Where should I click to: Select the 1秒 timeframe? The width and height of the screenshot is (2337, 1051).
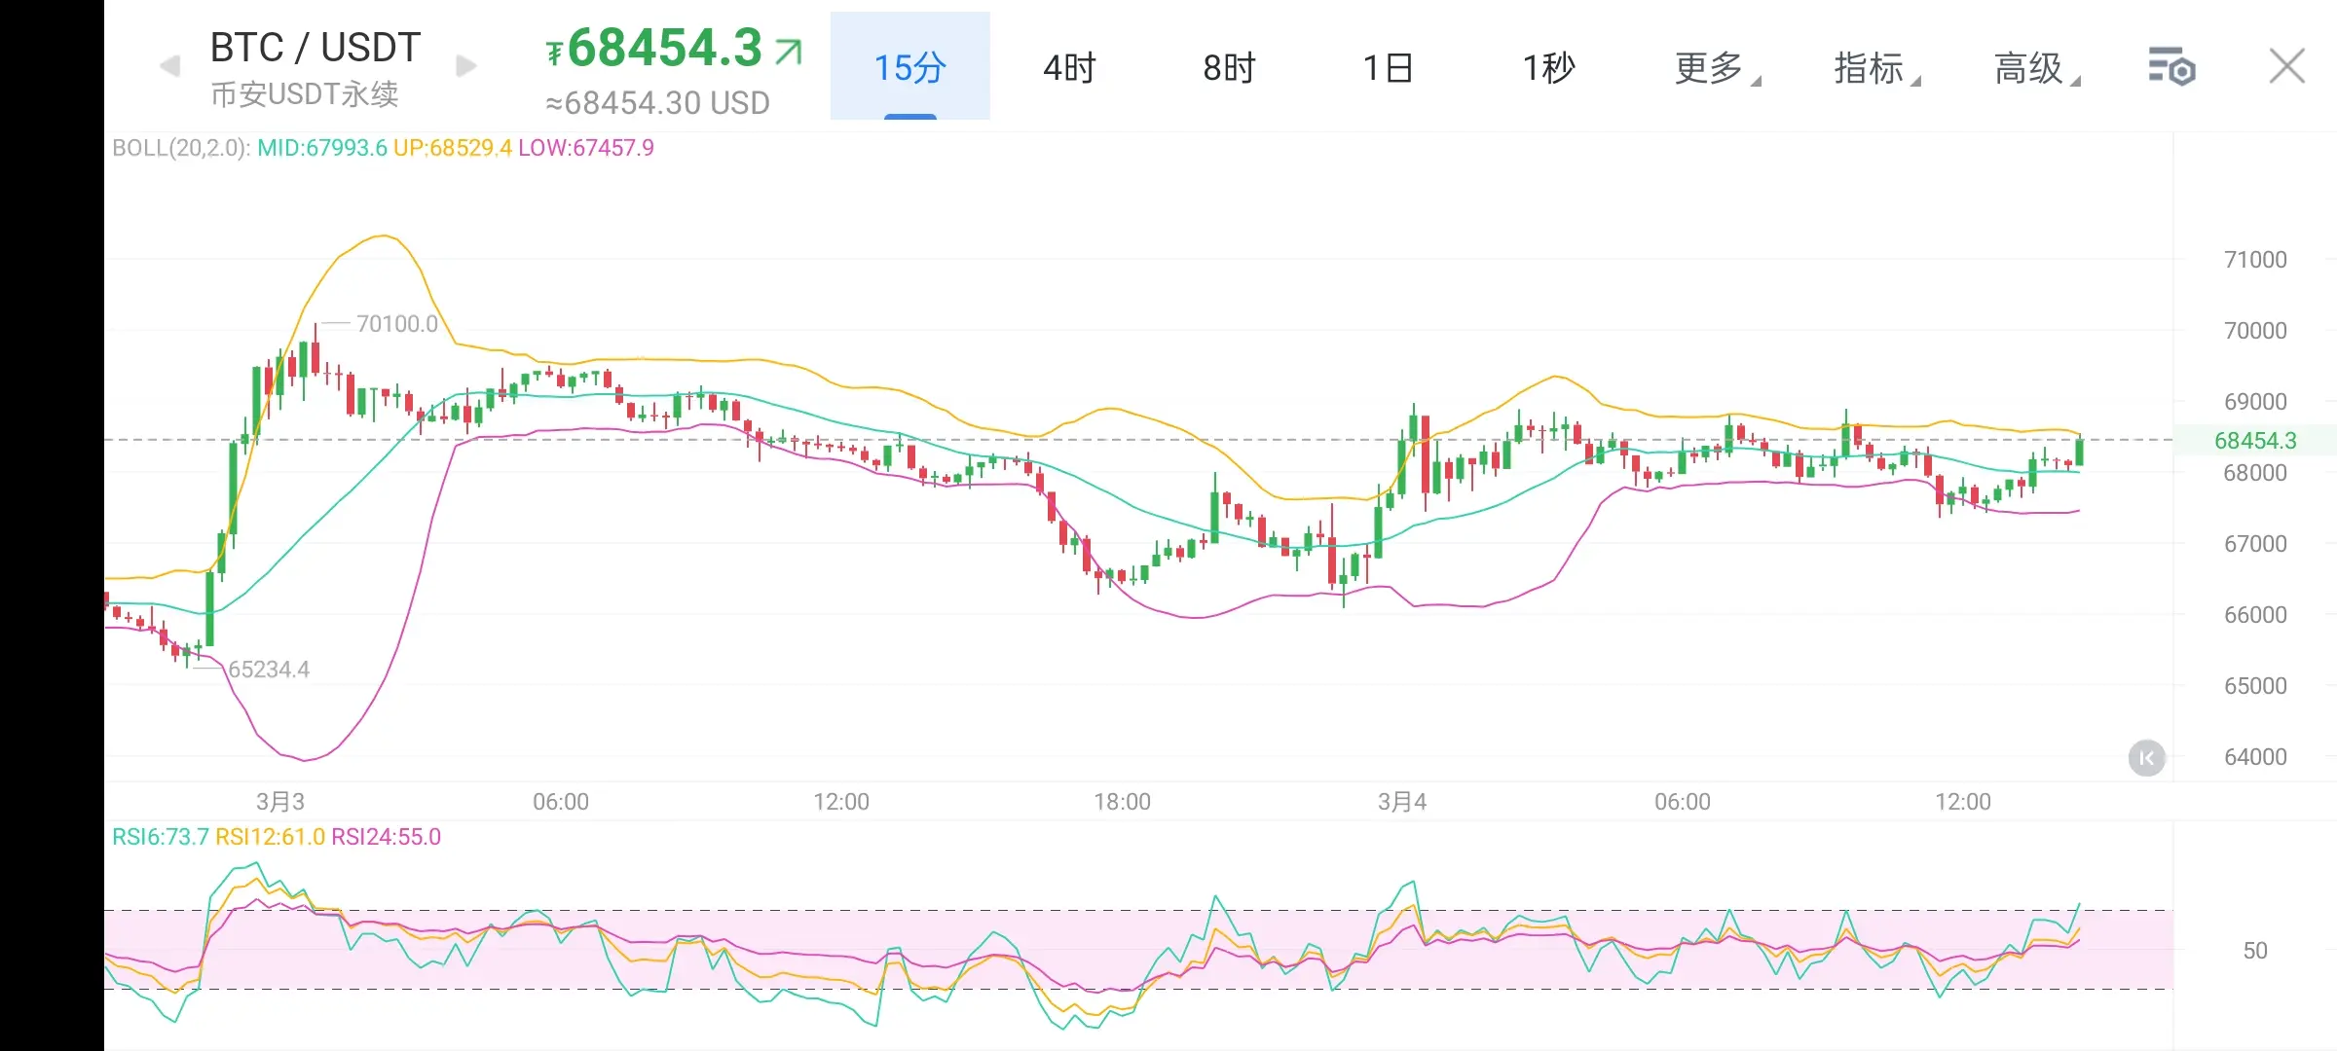coord(1548,67)
